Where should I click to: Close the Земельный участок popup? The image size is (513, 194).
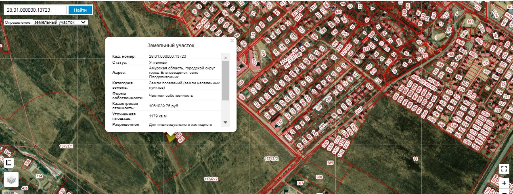click(232, 40)
